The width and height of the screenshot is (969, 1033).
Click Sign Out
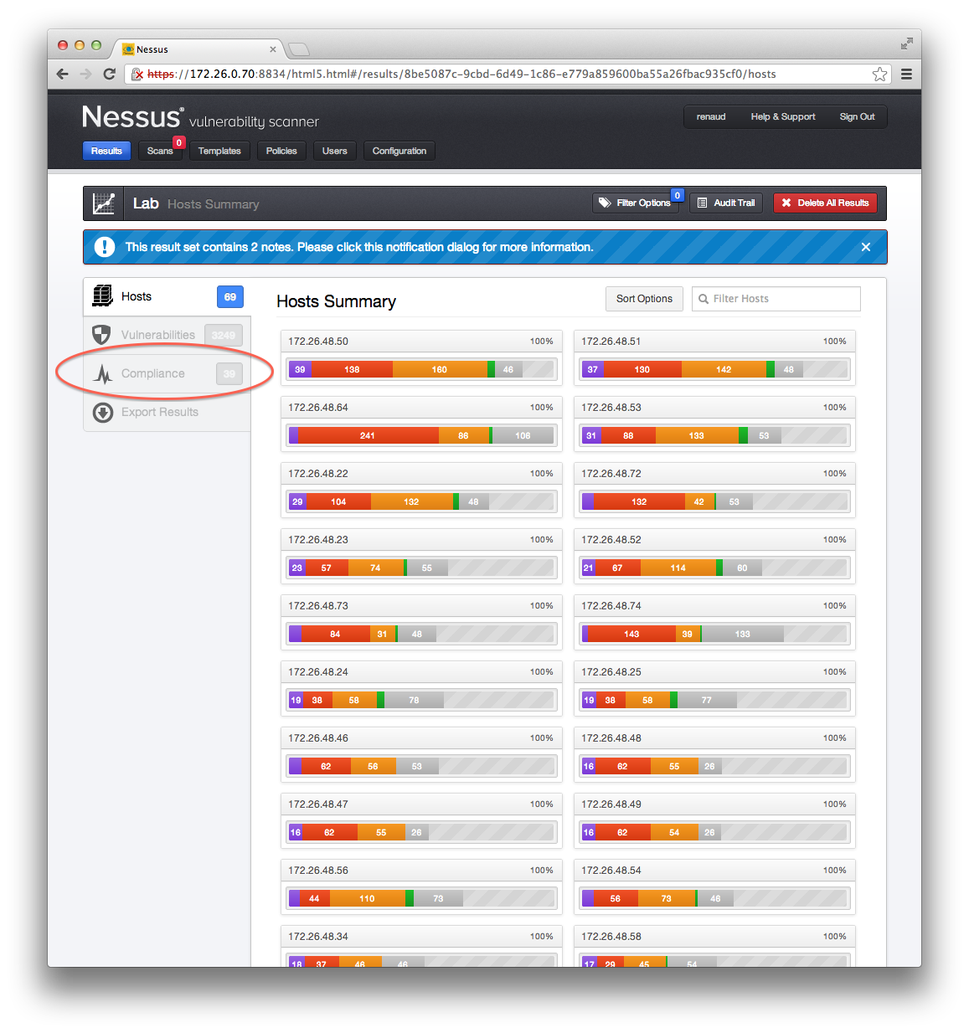click(857, 116)
